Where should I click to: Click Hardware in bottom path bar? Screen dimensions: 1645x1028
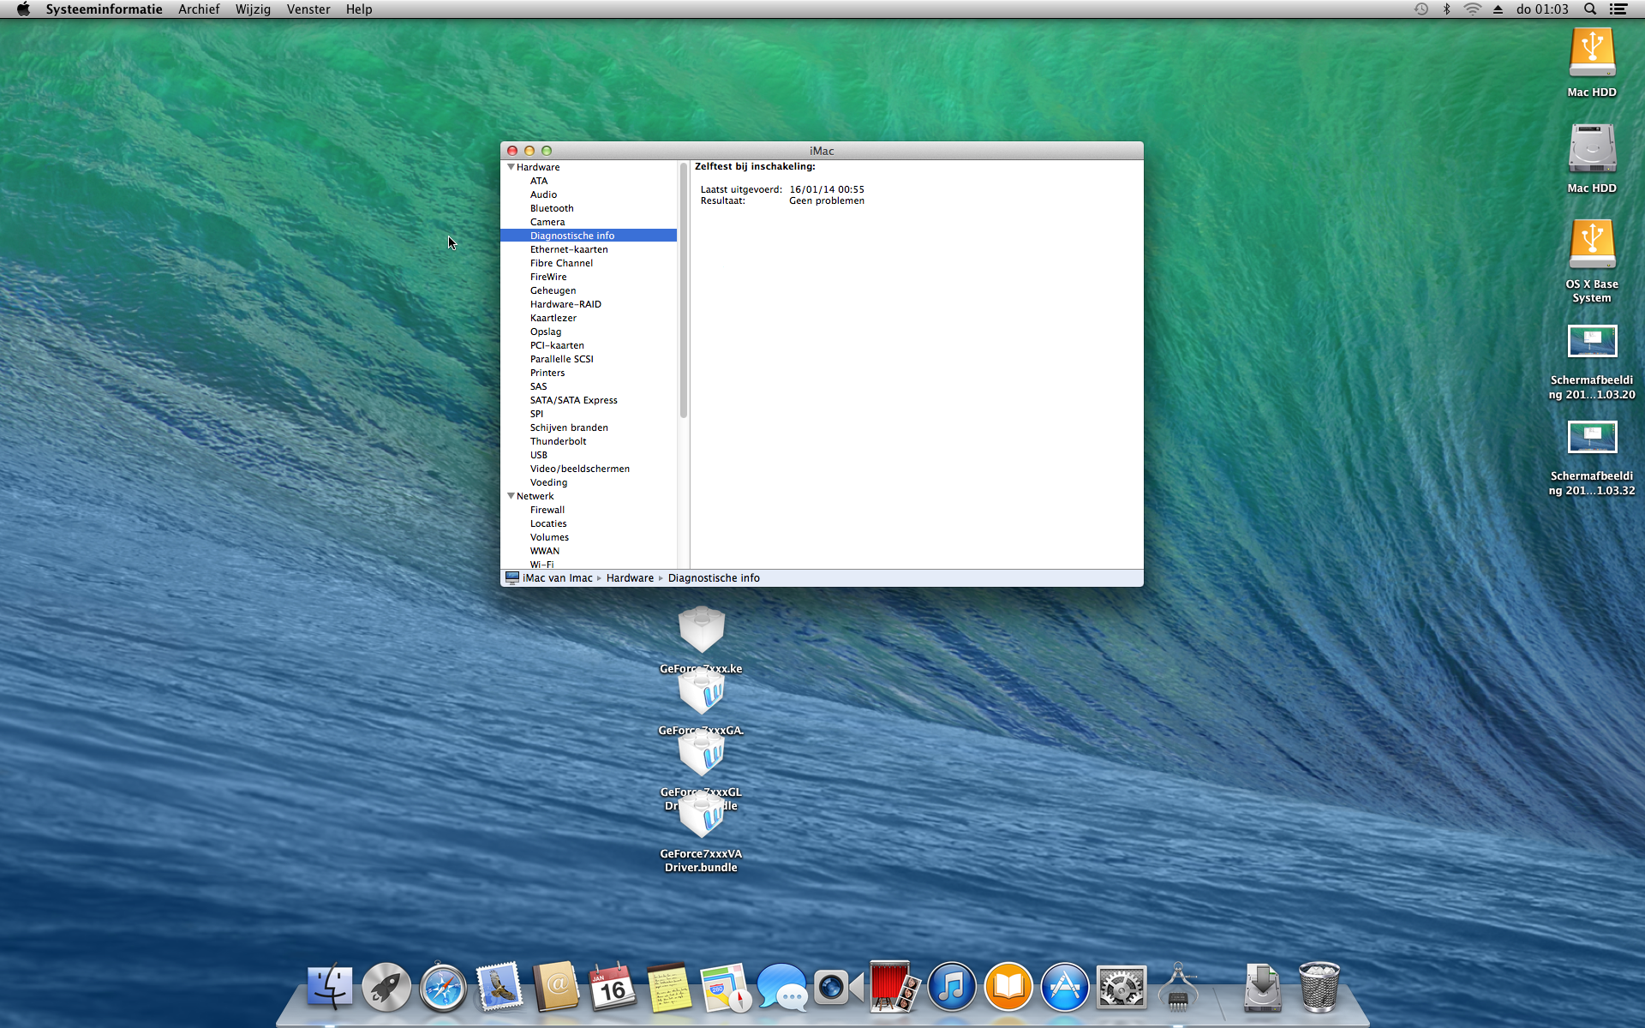point(630,578)
